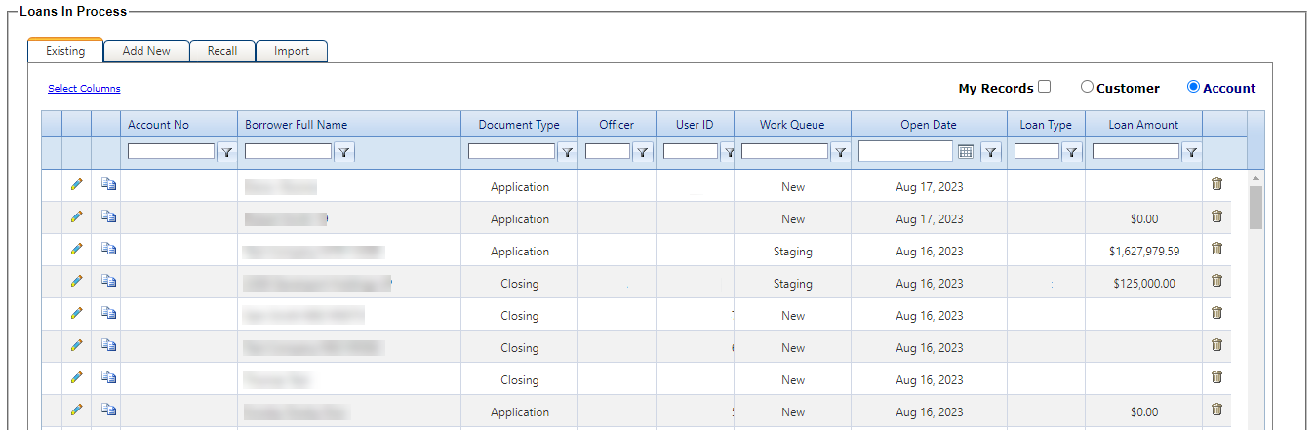This screenshot has width=1314, height=430.
Task: Edit the $125,000.00 Closing loan row
Action: coord(77,281)
